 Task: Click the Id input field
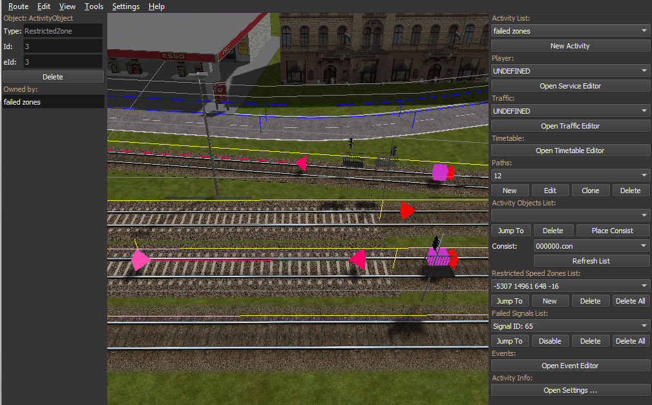click(x=63, y=47)
